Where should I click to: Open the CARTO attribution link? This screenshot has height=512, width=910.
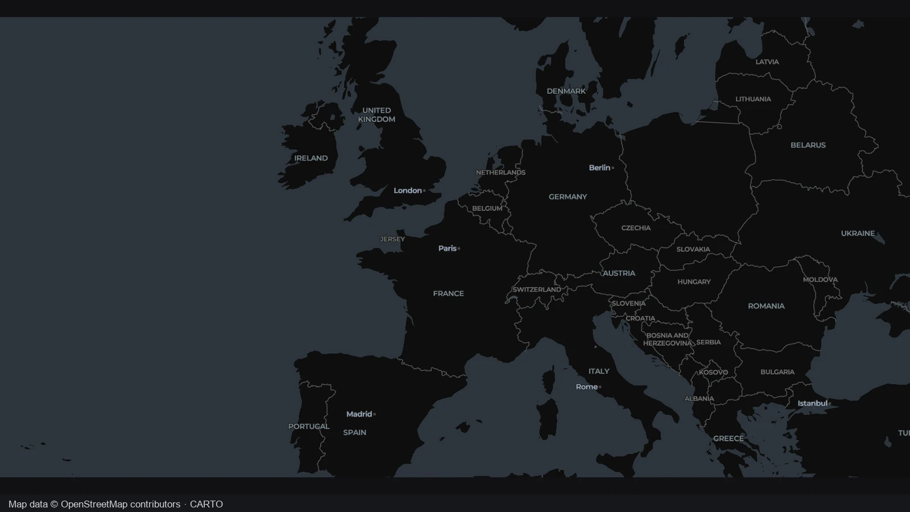[x=206, y=504]
